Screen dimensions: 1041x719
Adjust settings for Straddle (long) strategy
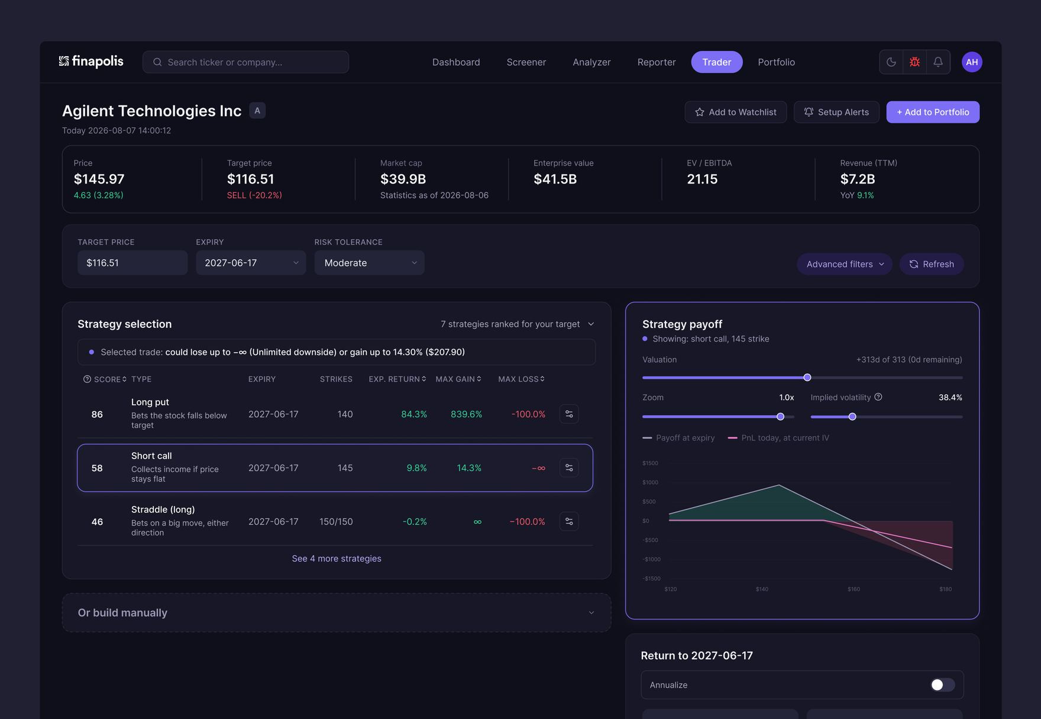click(x=569, y=521)
